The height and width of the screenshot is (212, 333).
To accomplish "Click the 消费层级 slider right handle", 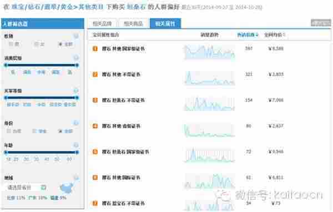I will (x=77, y=65).
